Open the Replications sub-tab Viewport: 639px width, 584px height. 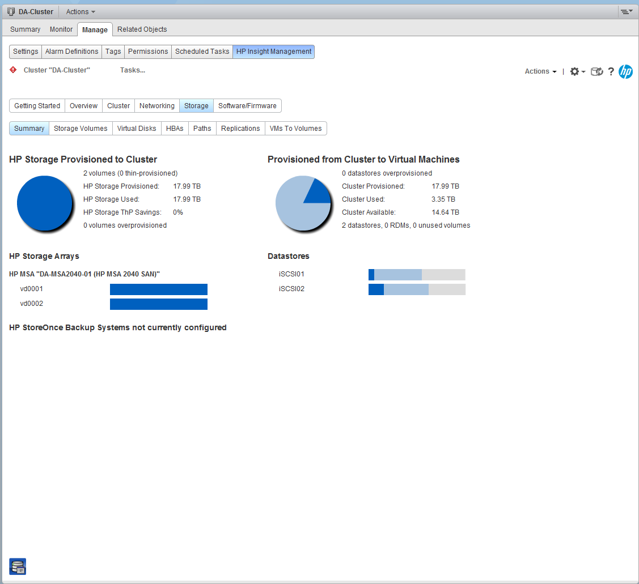[x=240, y=128]
